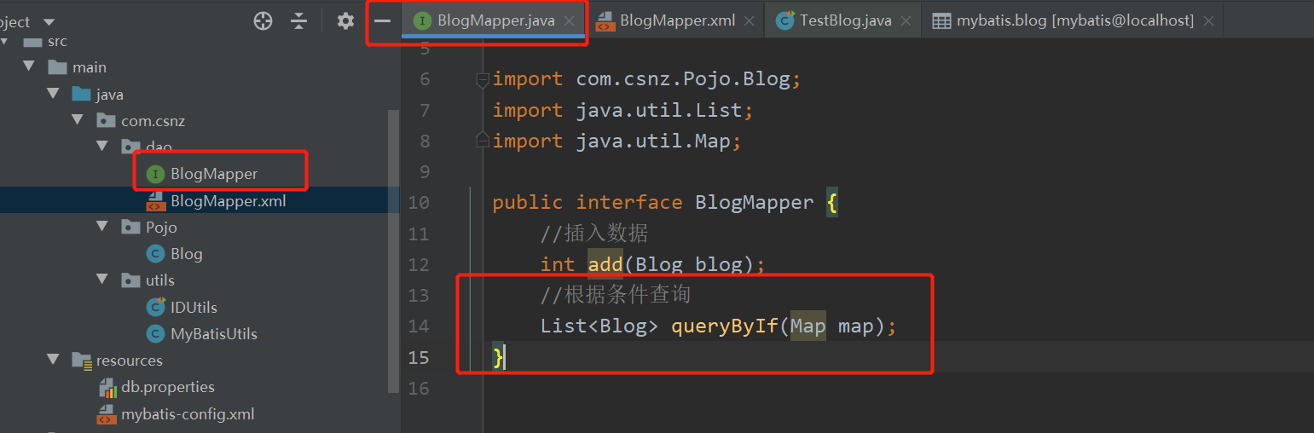This screenshot has width=1314, height=433.
Task: Collapse the main folder arrow
Action: tap(30, 67)
